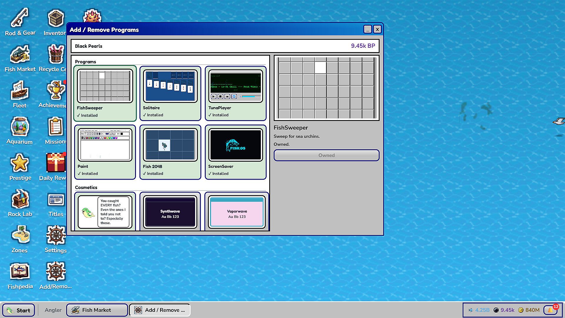Open the Missions clipboard icon
Viewport: 565px width, 318px height.
pyautogui.click(x=55, y=131)
